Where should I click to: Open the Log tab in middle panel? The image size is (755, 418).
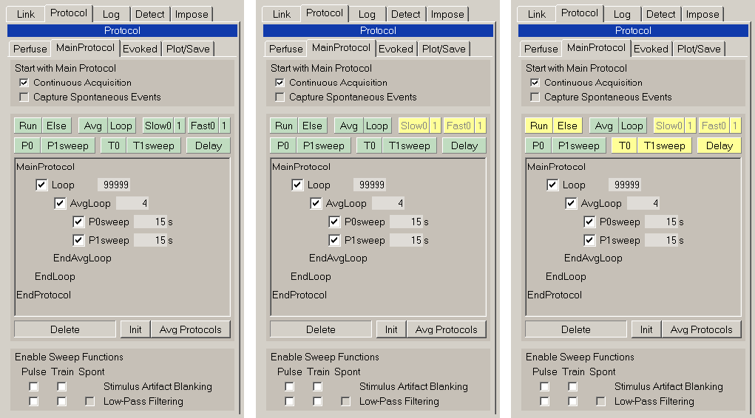click(x=367, y=14)
